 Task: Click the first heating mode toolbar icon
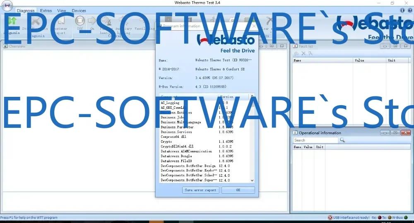coord(106,21)
